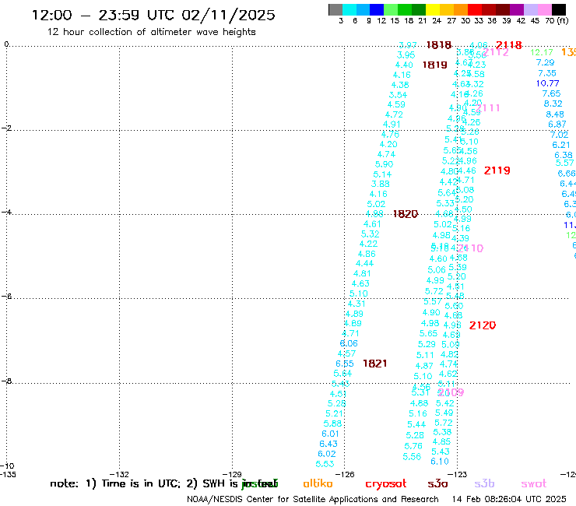Click the '14 Feb 08:26:04 UTC 2025' timestamp

[x=509, y=500]
